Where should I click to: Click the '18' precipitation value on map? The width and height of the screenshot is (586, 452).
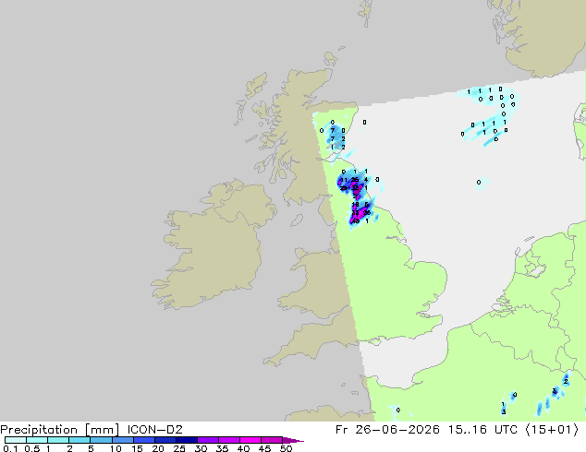coord(356,204)
